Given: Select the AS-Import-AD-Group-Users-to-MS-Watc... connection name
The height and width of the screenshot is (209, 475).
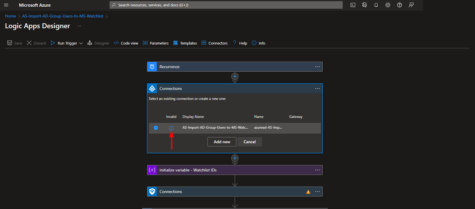Looking at the screenshot, I should tap(215, 127).
